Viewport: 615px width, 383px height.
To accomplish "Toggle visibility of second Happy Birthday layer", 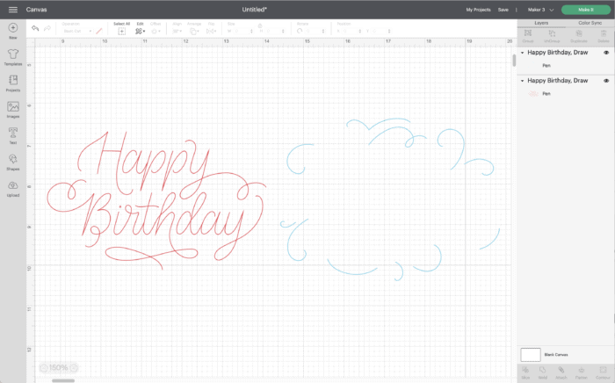I will pos(606,81).
